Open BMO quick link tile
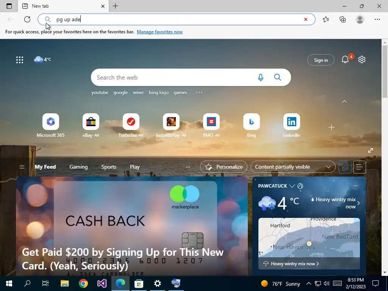This screenshot has width=388, height=291. (x=211, y=125)
